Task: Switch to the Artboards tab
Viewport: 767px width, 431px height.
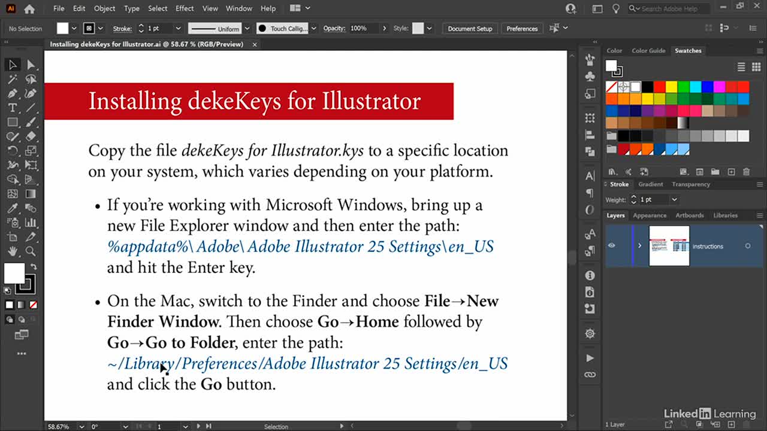Action: (x=690, y=215)
